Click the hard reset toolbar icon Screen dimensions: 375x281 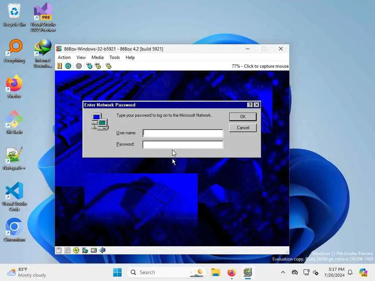68,66
